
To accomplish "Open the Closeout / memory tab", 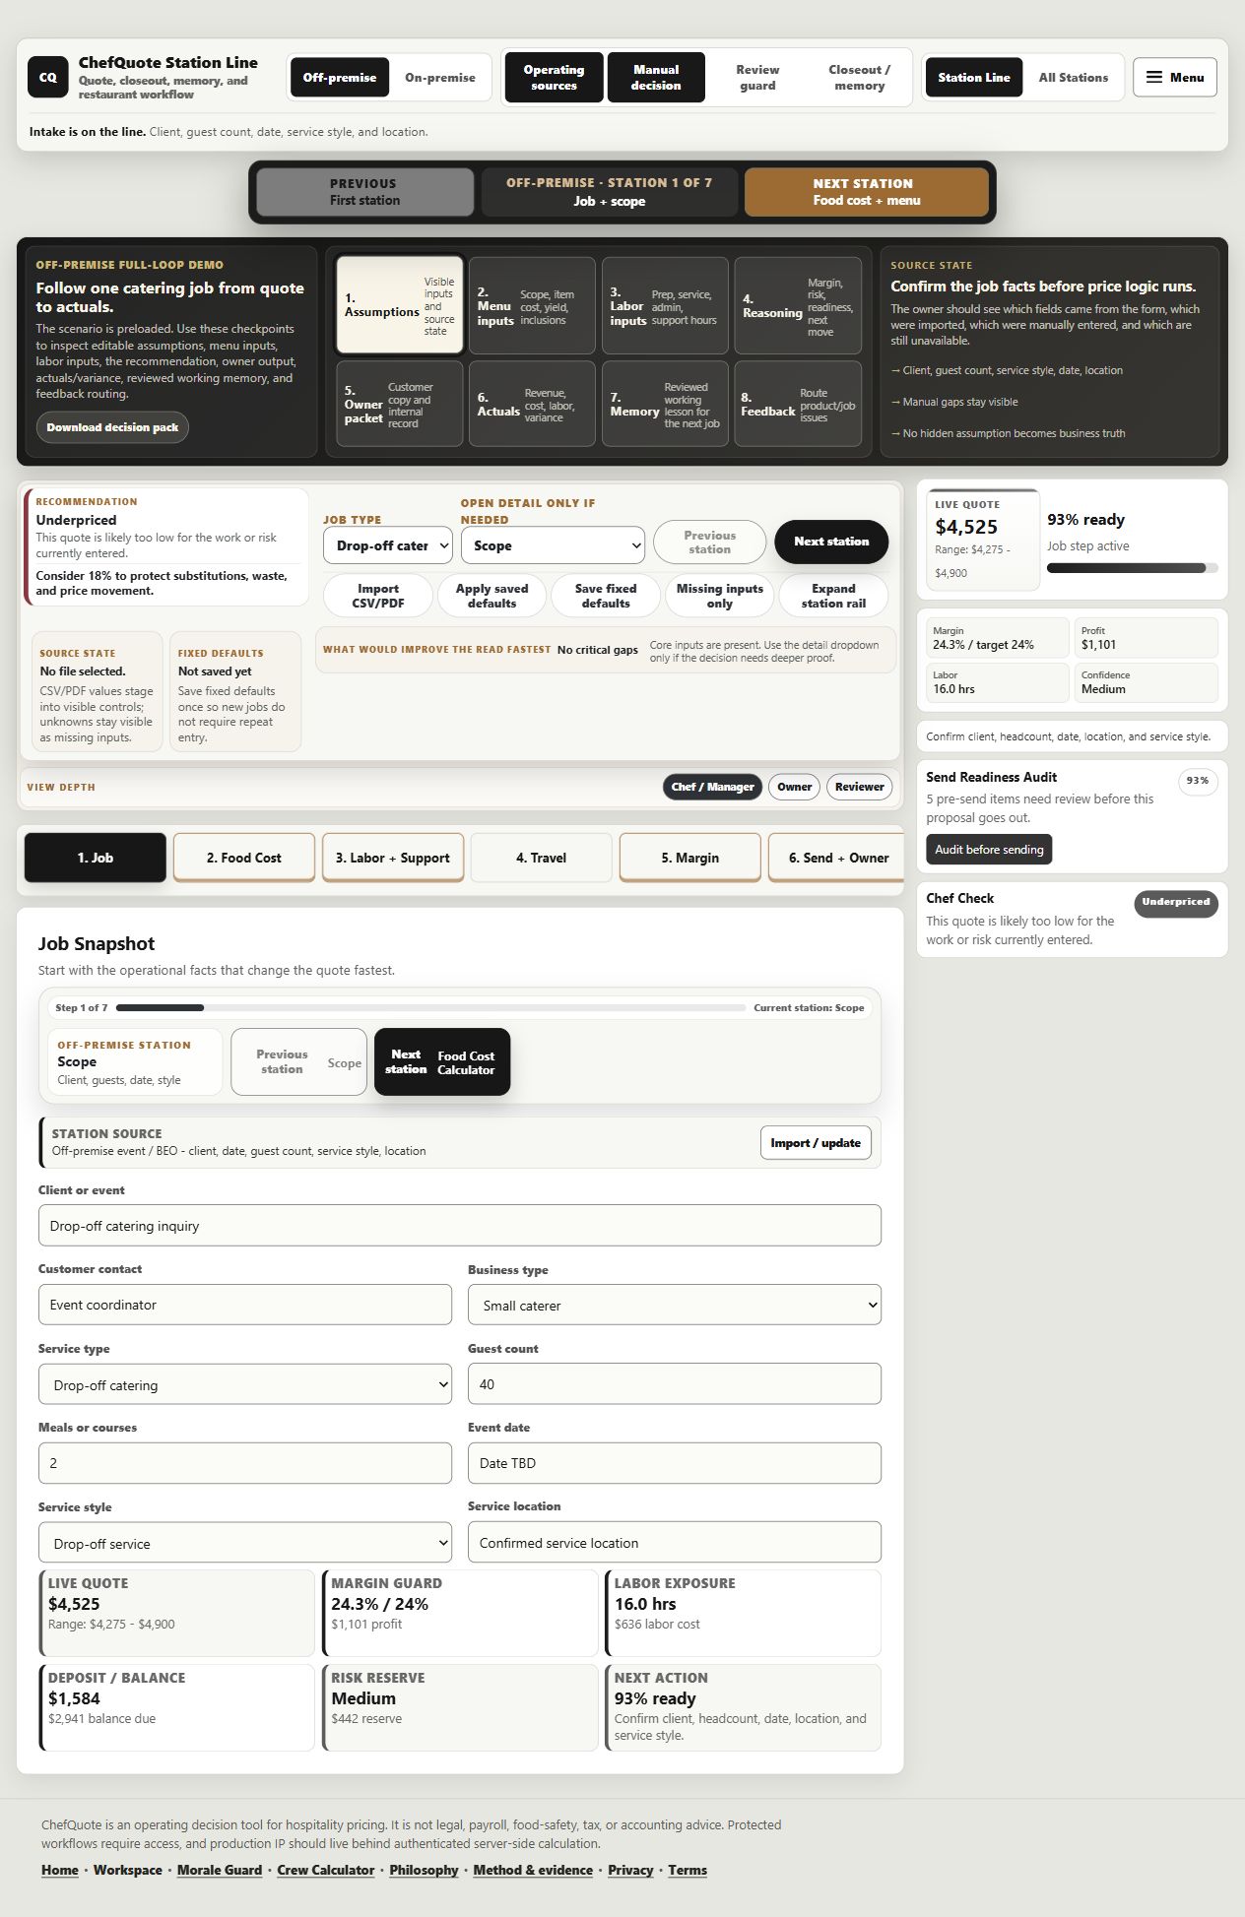I will pyautogui.click(x=859, y=78).
